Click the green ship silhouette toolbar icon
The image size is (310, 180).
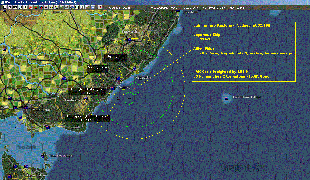pos(67,7)
